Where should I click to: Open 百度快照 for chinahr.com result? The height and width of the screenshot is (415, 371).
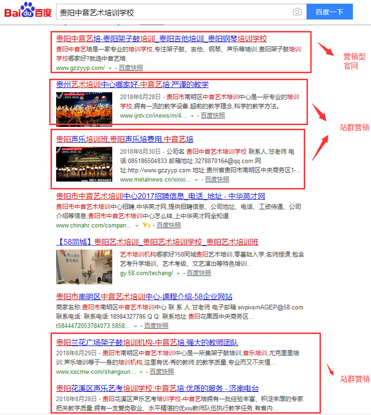click(169, 225)
